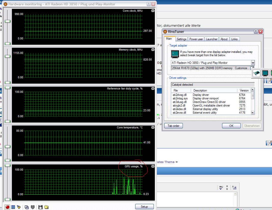Click upper slider handle of Core temperature graph
Image resolution: width=272 pixels, height=210 pixels.
[7, 147]
